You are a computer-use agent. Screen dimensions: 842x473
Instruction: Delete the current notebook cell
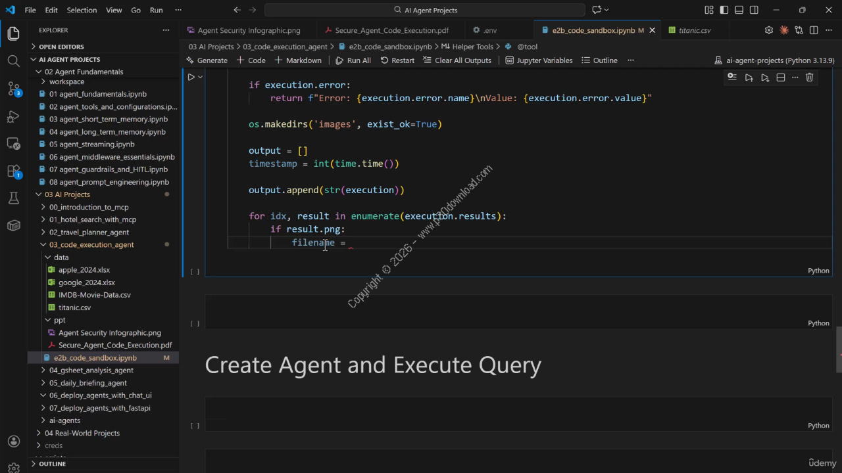[x=810, y=78]
